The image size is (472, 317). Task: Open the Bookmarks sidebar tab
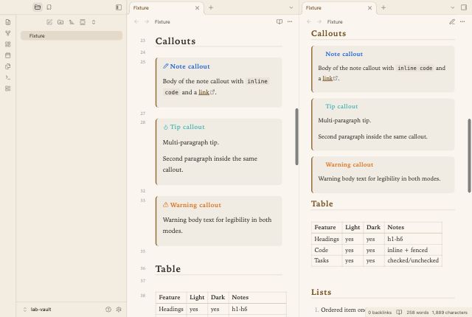coord(49,7)
